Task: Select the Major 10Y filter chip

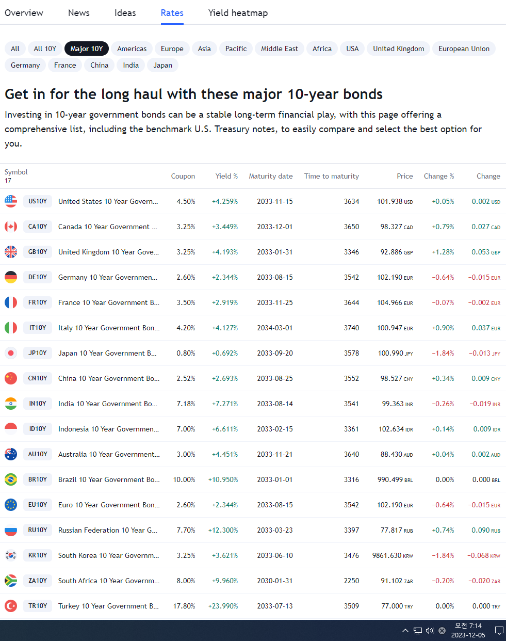Action: [x=87, y=49]
